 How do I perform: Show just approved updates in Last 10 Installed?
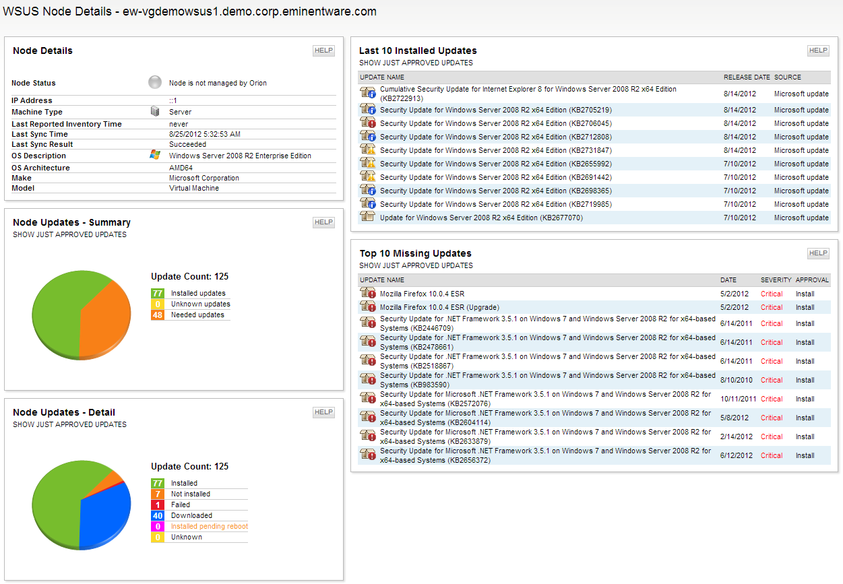tap(416, 63)
